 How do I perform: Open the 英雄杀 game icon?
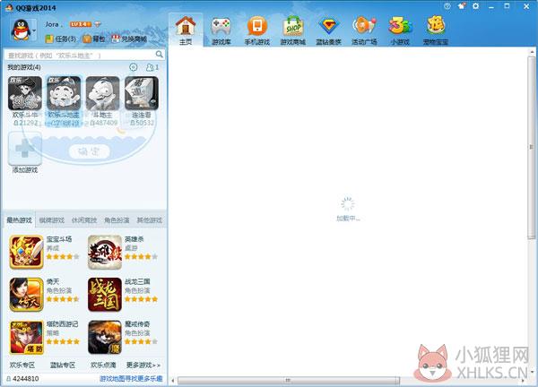(105, 252)
